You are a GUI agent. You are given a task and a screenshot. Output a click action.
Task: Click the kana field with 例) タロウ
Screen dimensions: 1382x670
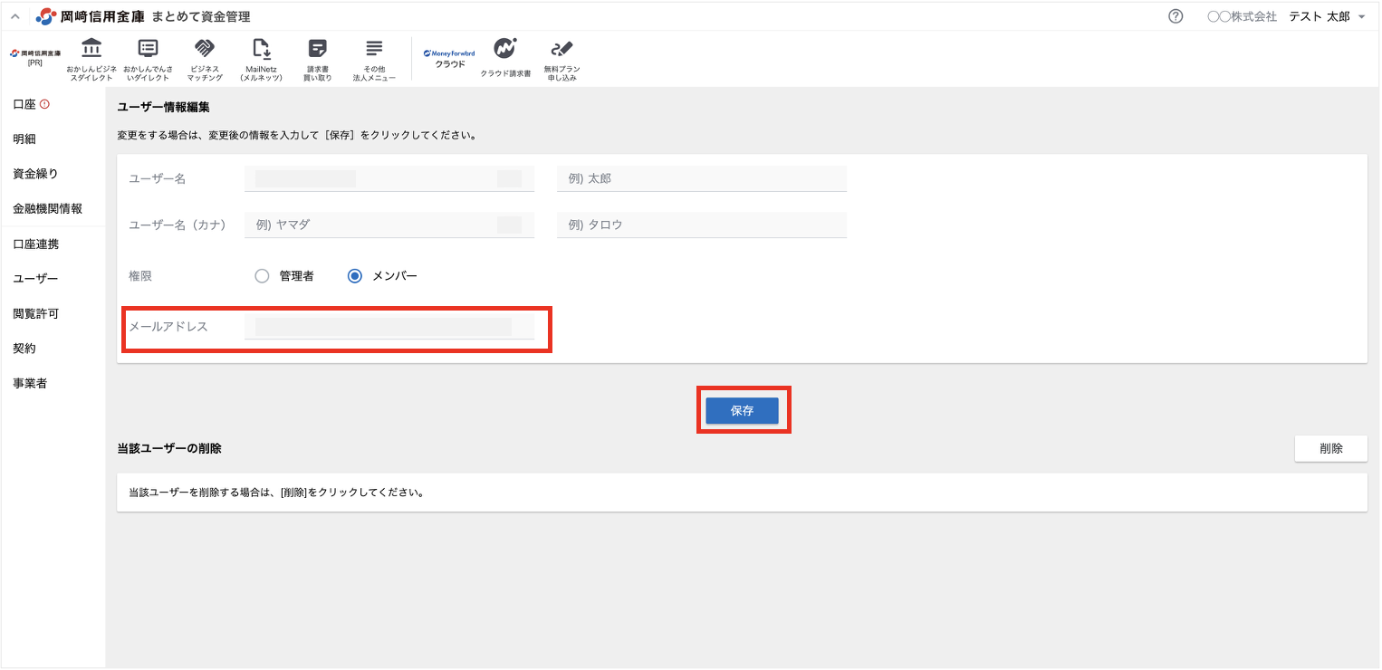[x=702, y=225]
